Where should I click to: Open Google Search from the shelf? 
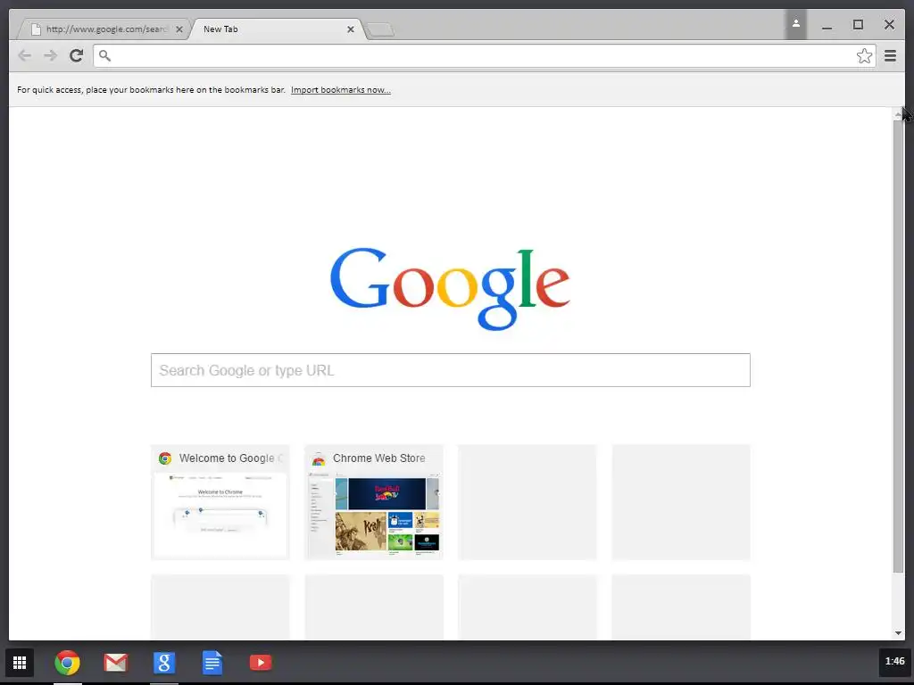pos(164,663)
